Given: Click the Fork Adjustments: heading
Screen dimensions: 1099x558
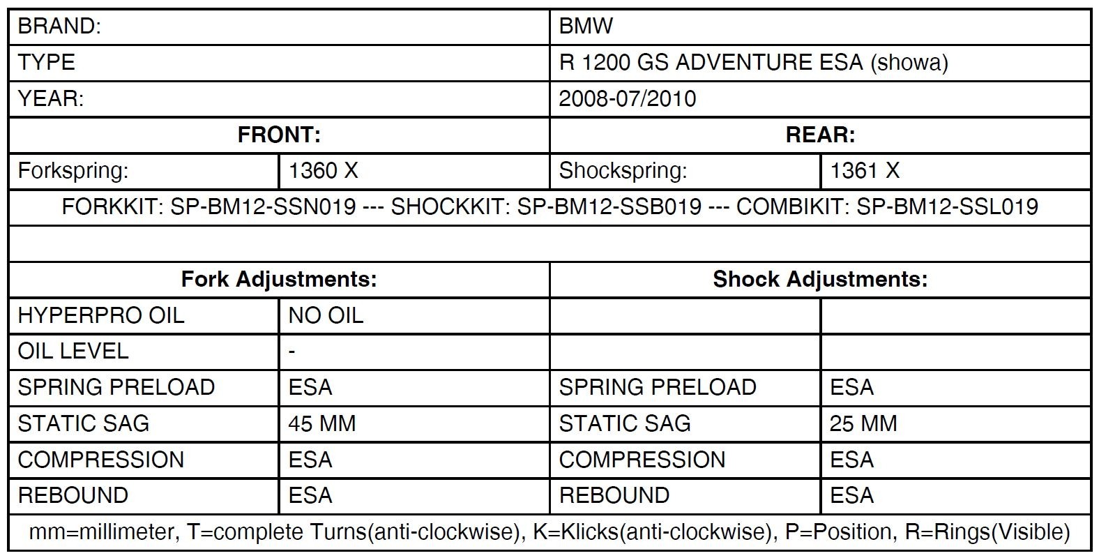Looking at the screenshot, I should (279, 280).
